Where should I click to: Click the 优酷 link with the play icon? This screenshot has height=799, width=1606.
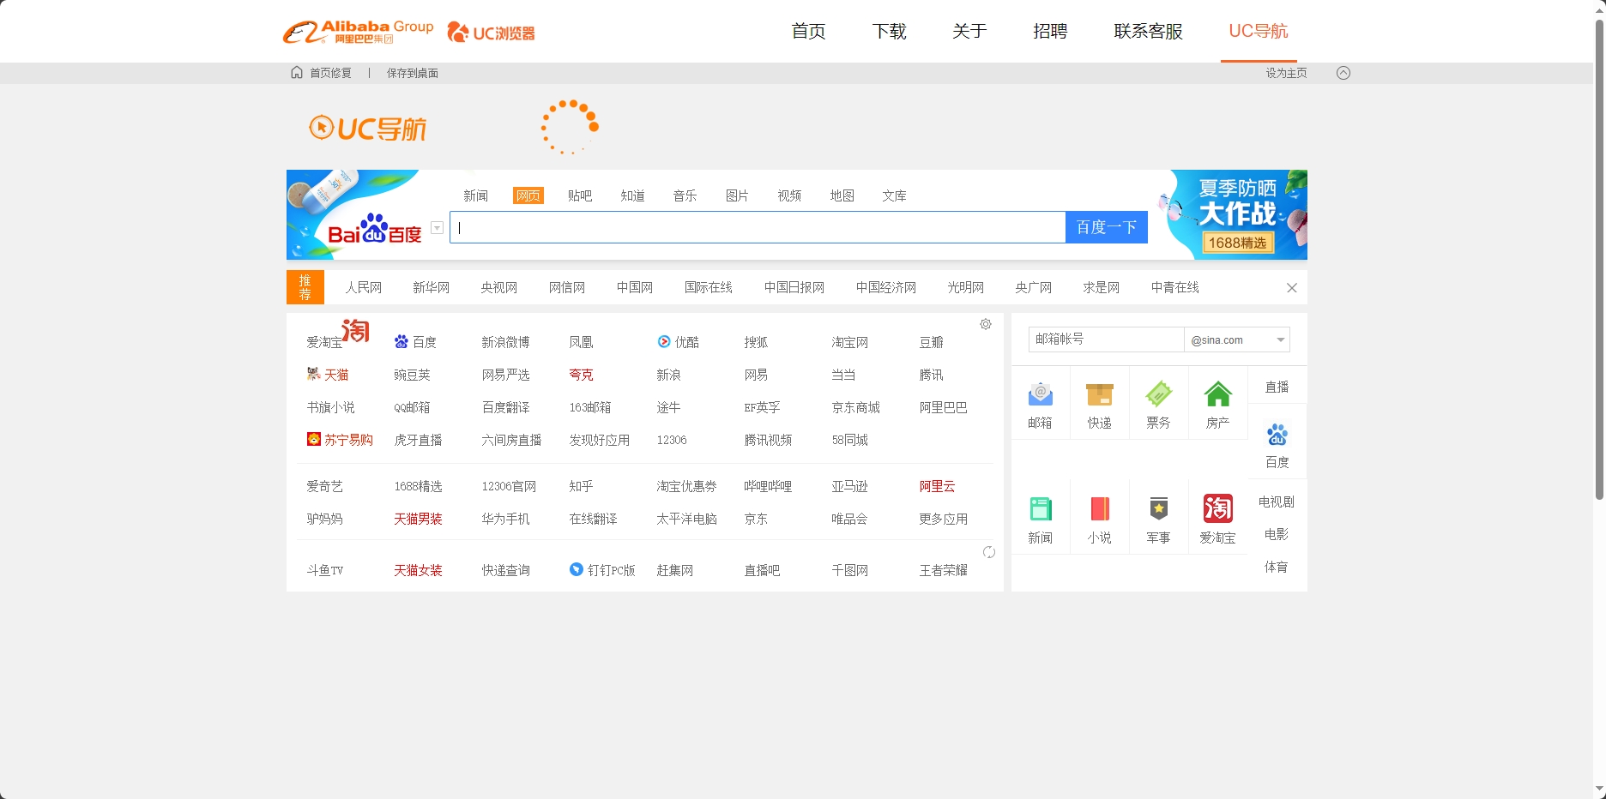678,342
